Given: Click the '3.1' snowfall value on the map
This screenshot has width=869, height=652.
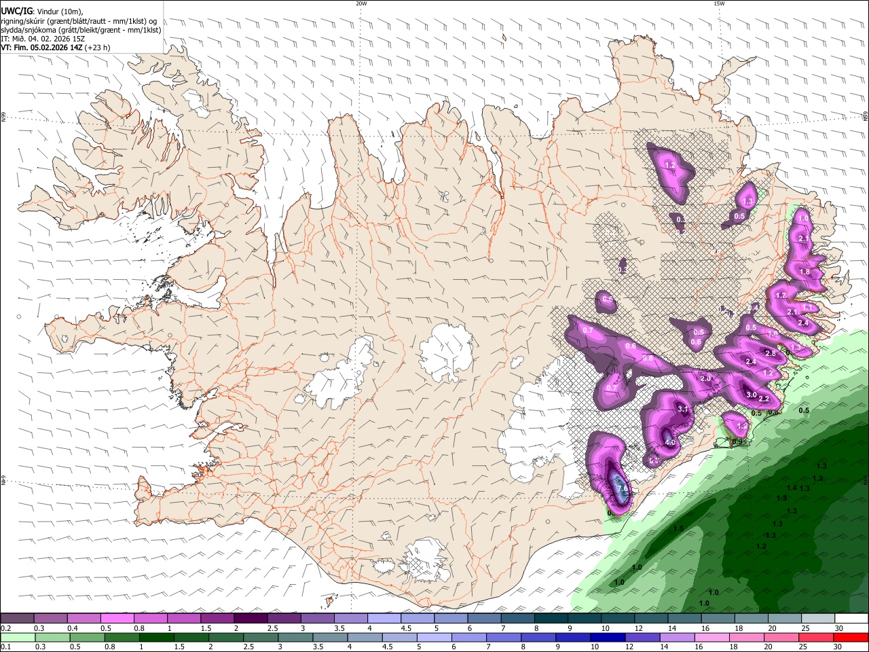Looking at the screenshot, I should 683,409.
